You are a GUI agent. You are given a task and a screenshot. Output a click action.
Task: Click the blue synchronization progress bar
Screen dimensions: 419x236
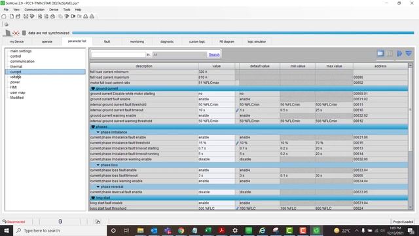click(243, 33)
